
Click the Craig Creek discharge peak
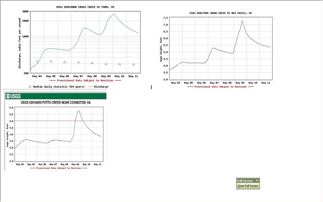tap(113, 14)
